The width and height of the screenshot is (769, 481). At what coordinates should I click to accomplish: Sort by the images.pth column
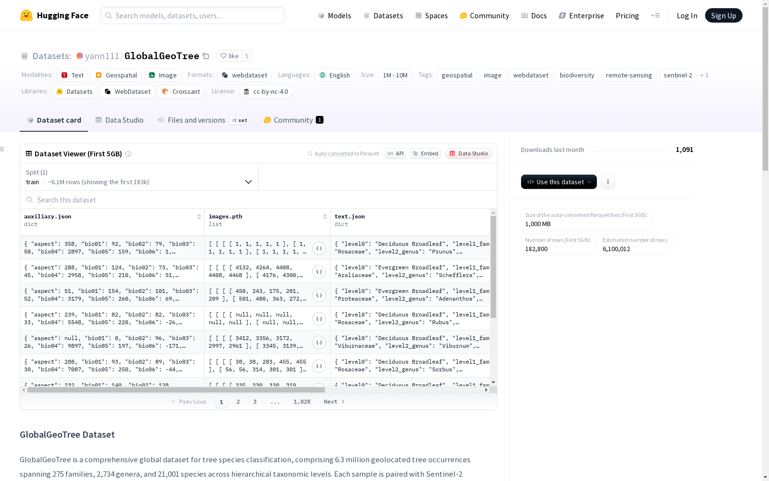point(325,216)
